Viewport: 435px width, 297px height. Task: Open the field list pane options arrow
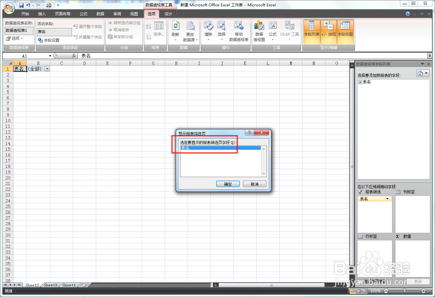click(422, 64)
